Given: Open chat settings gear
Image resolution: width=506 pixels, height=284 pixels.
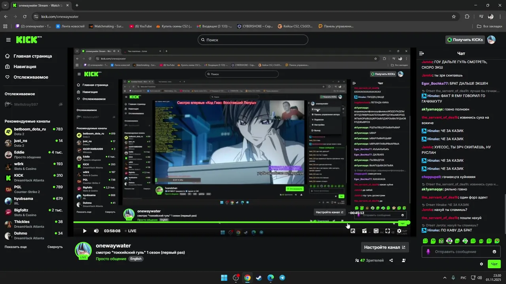Looking at the screenshot, I should tap(481, 264).
